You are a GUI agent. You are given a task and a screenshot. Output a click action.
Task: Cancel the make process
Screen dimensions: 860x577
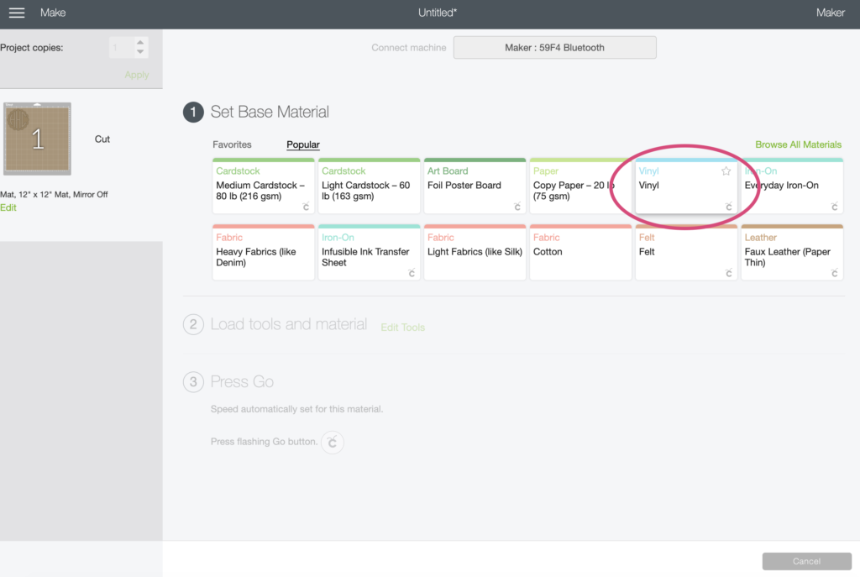[806, 561]
